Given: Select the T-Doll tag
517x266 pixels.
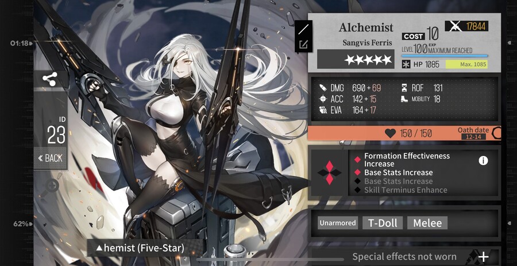Looking at the screenshot, I should coord(383,223).
